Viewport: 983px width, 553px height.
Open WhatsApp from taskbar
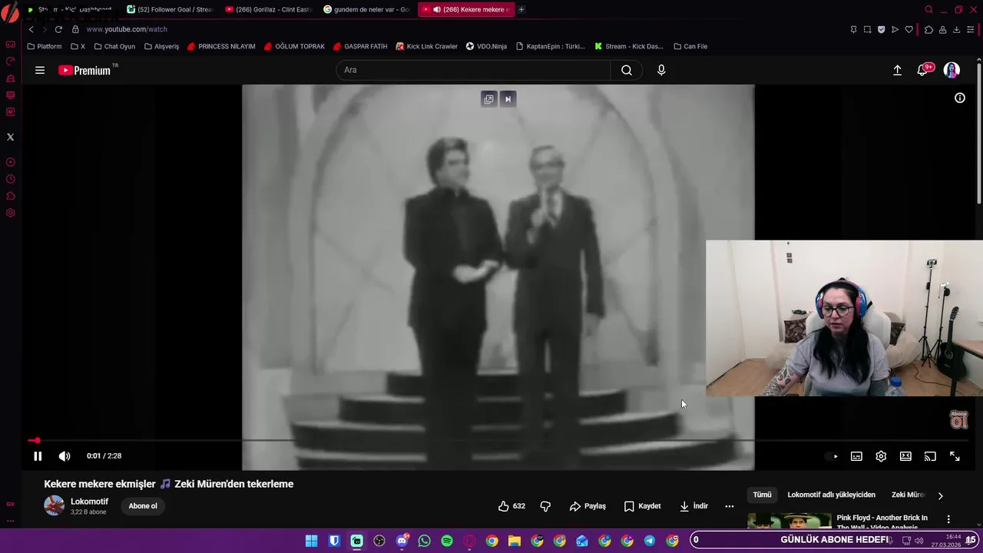click(x=424, y=541)
